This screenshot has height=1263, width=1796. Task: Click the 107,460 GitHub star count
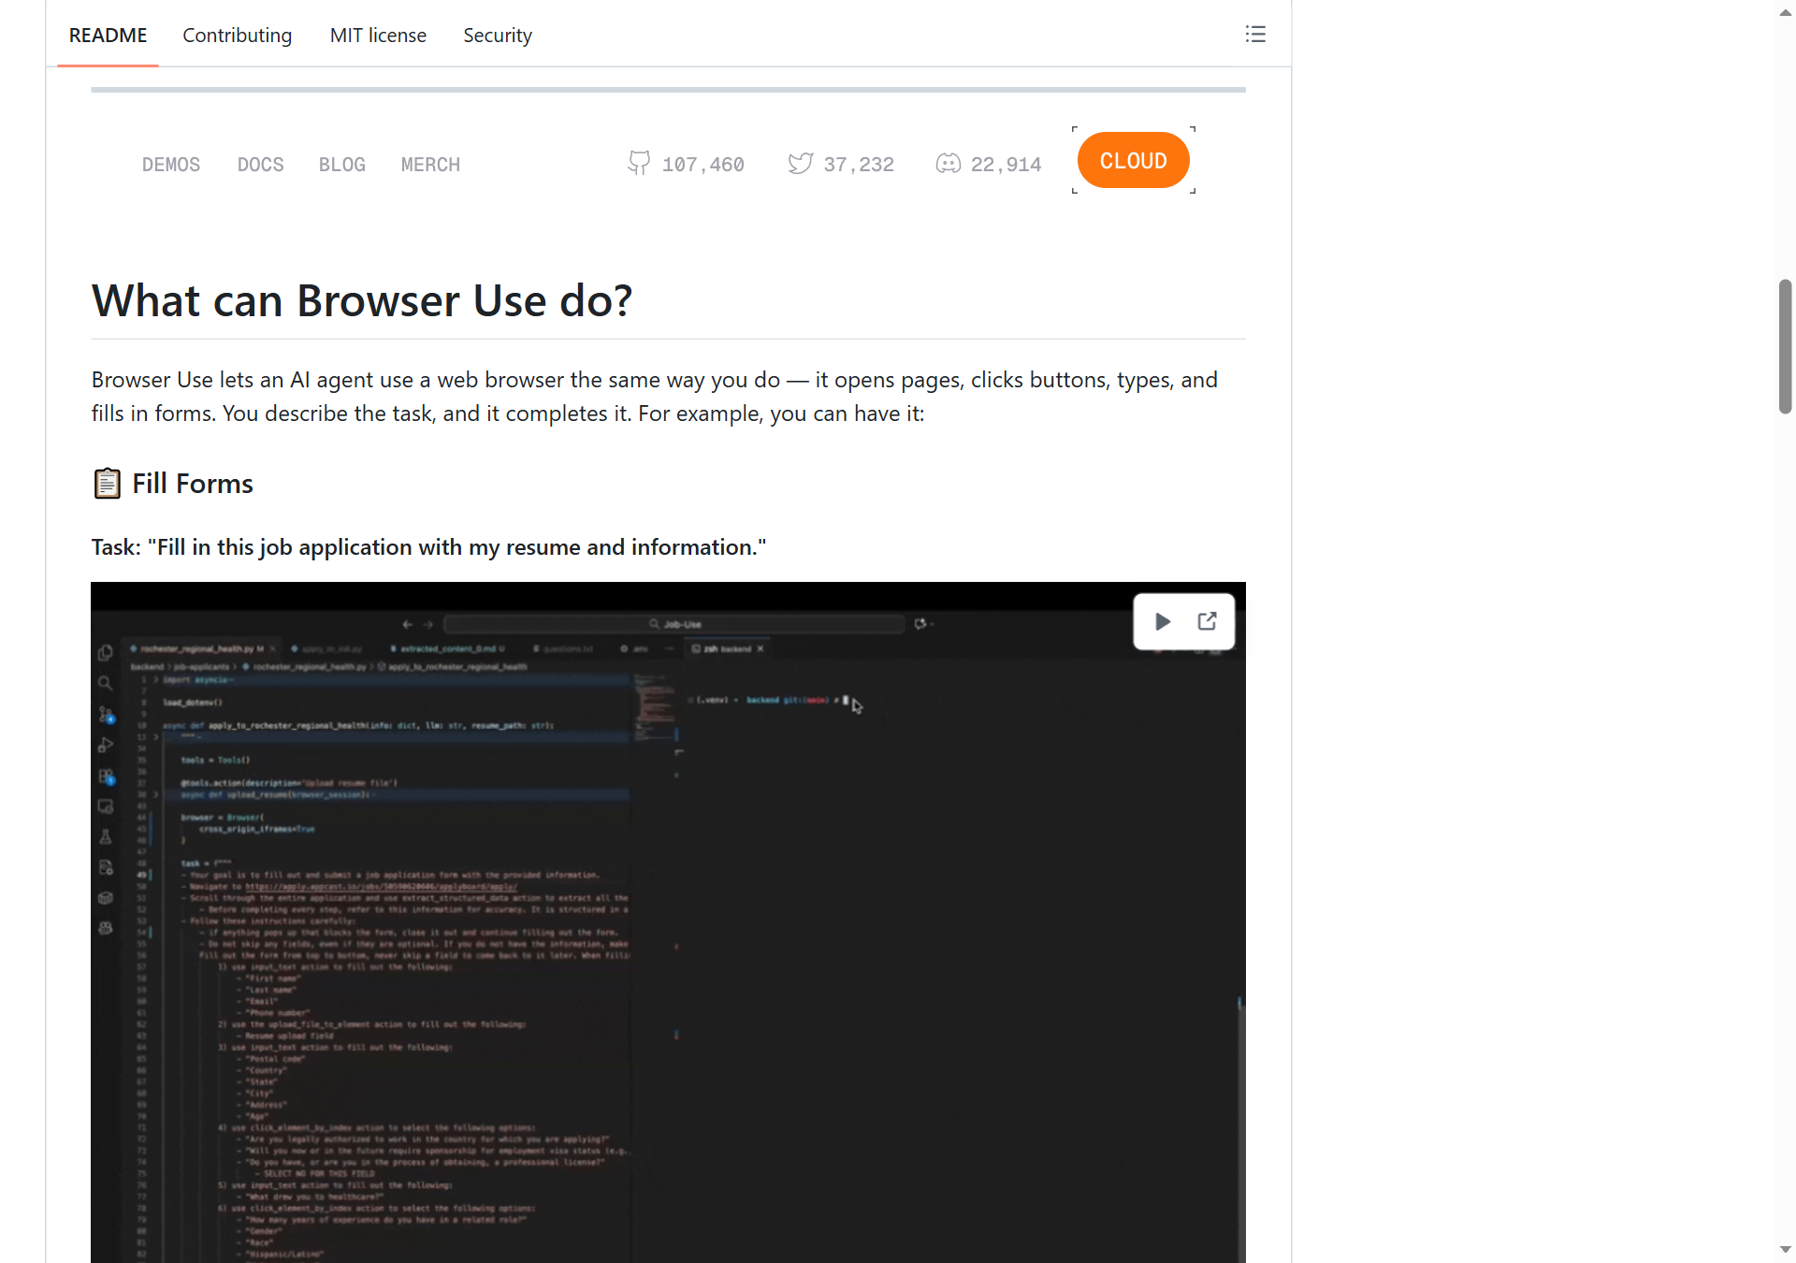(x=703, y=165)
